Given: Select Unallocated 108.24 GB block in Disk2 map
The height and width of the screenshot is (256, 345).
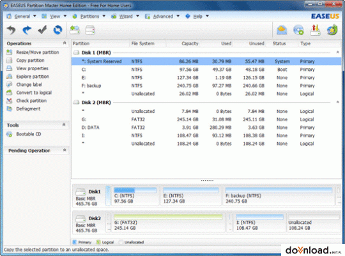Looking at the screenshot, I should (x=314, y=223).
